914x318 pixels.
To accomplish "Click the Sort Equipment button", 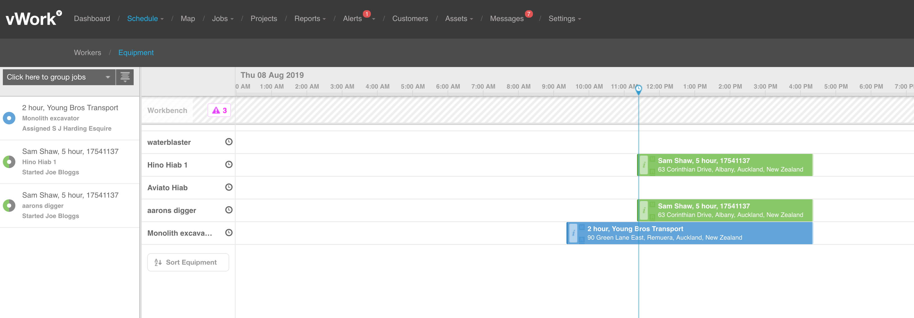I will tap(188, 262).
